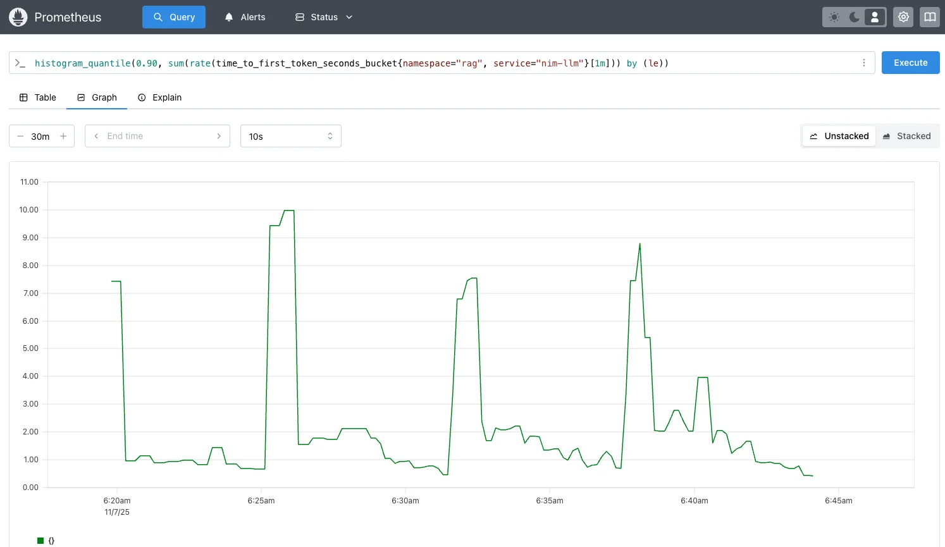
Task: Open documentation via the book icon
Action: point(930,17)
